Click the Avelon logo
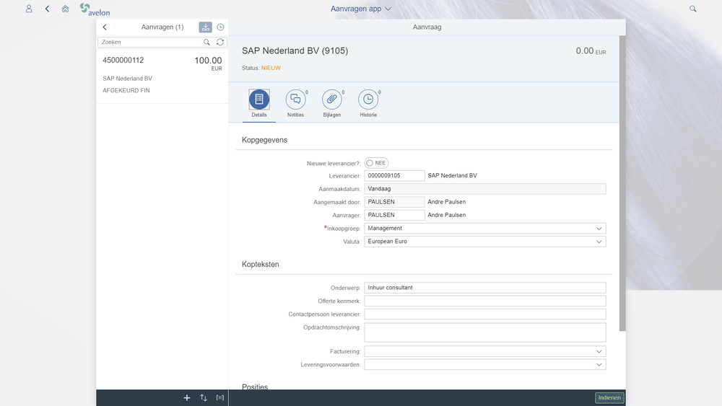Screen dimensions: 722x406 [95, 9]
